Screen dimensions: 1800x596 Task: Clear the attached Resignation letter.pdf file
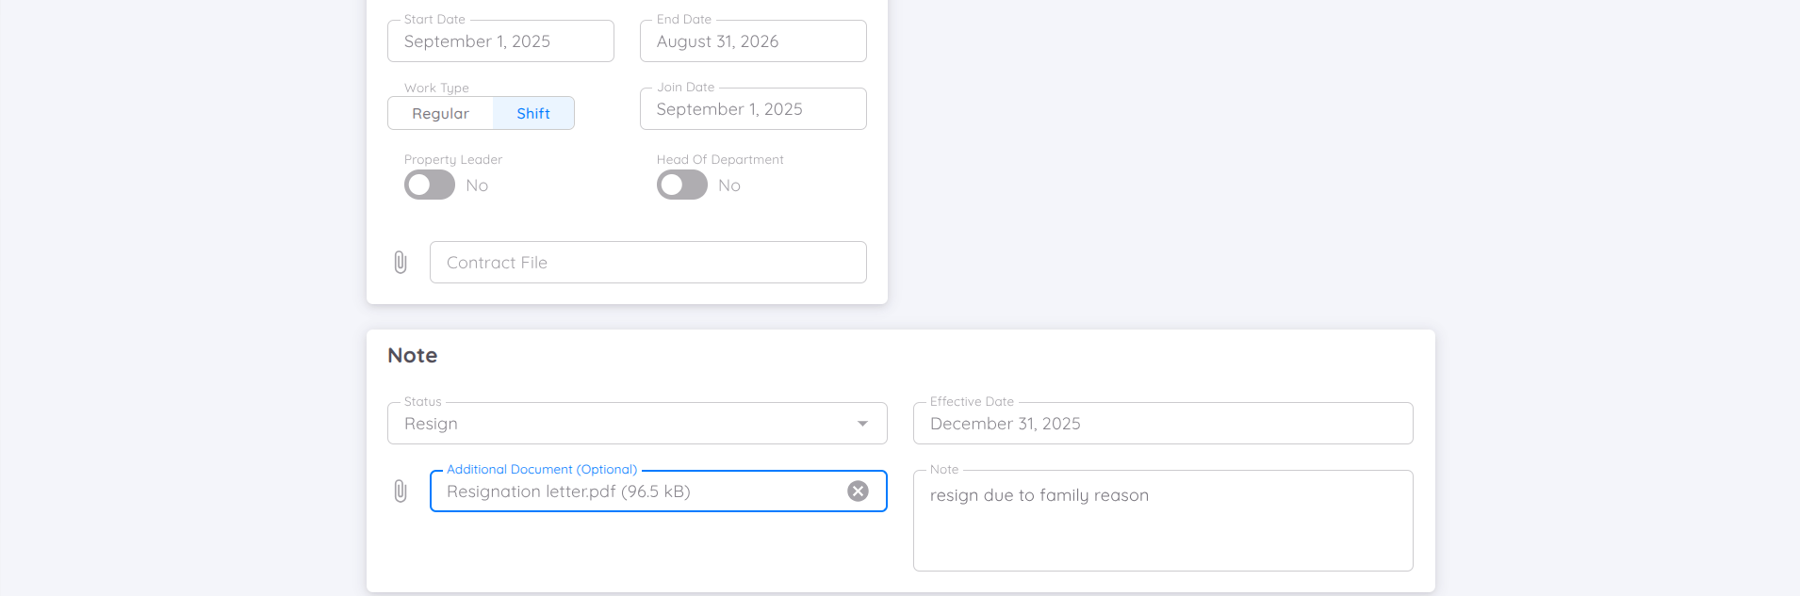pyautogui.click(x=858, y=491)
